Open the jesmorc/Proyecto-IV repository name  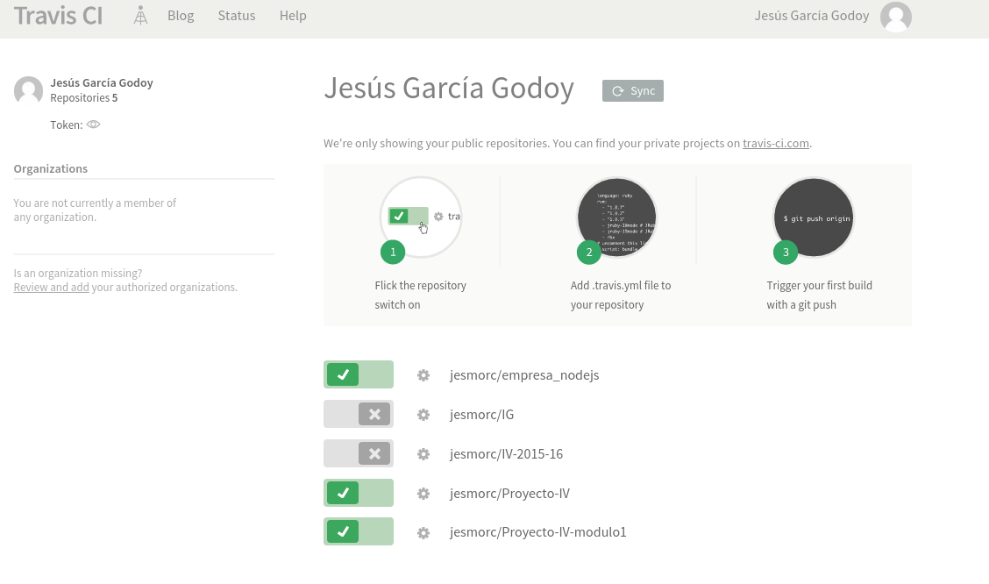(509, 493)
